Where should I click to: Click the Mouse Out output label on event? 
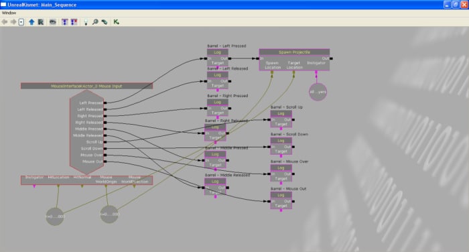tap(92, 162)
